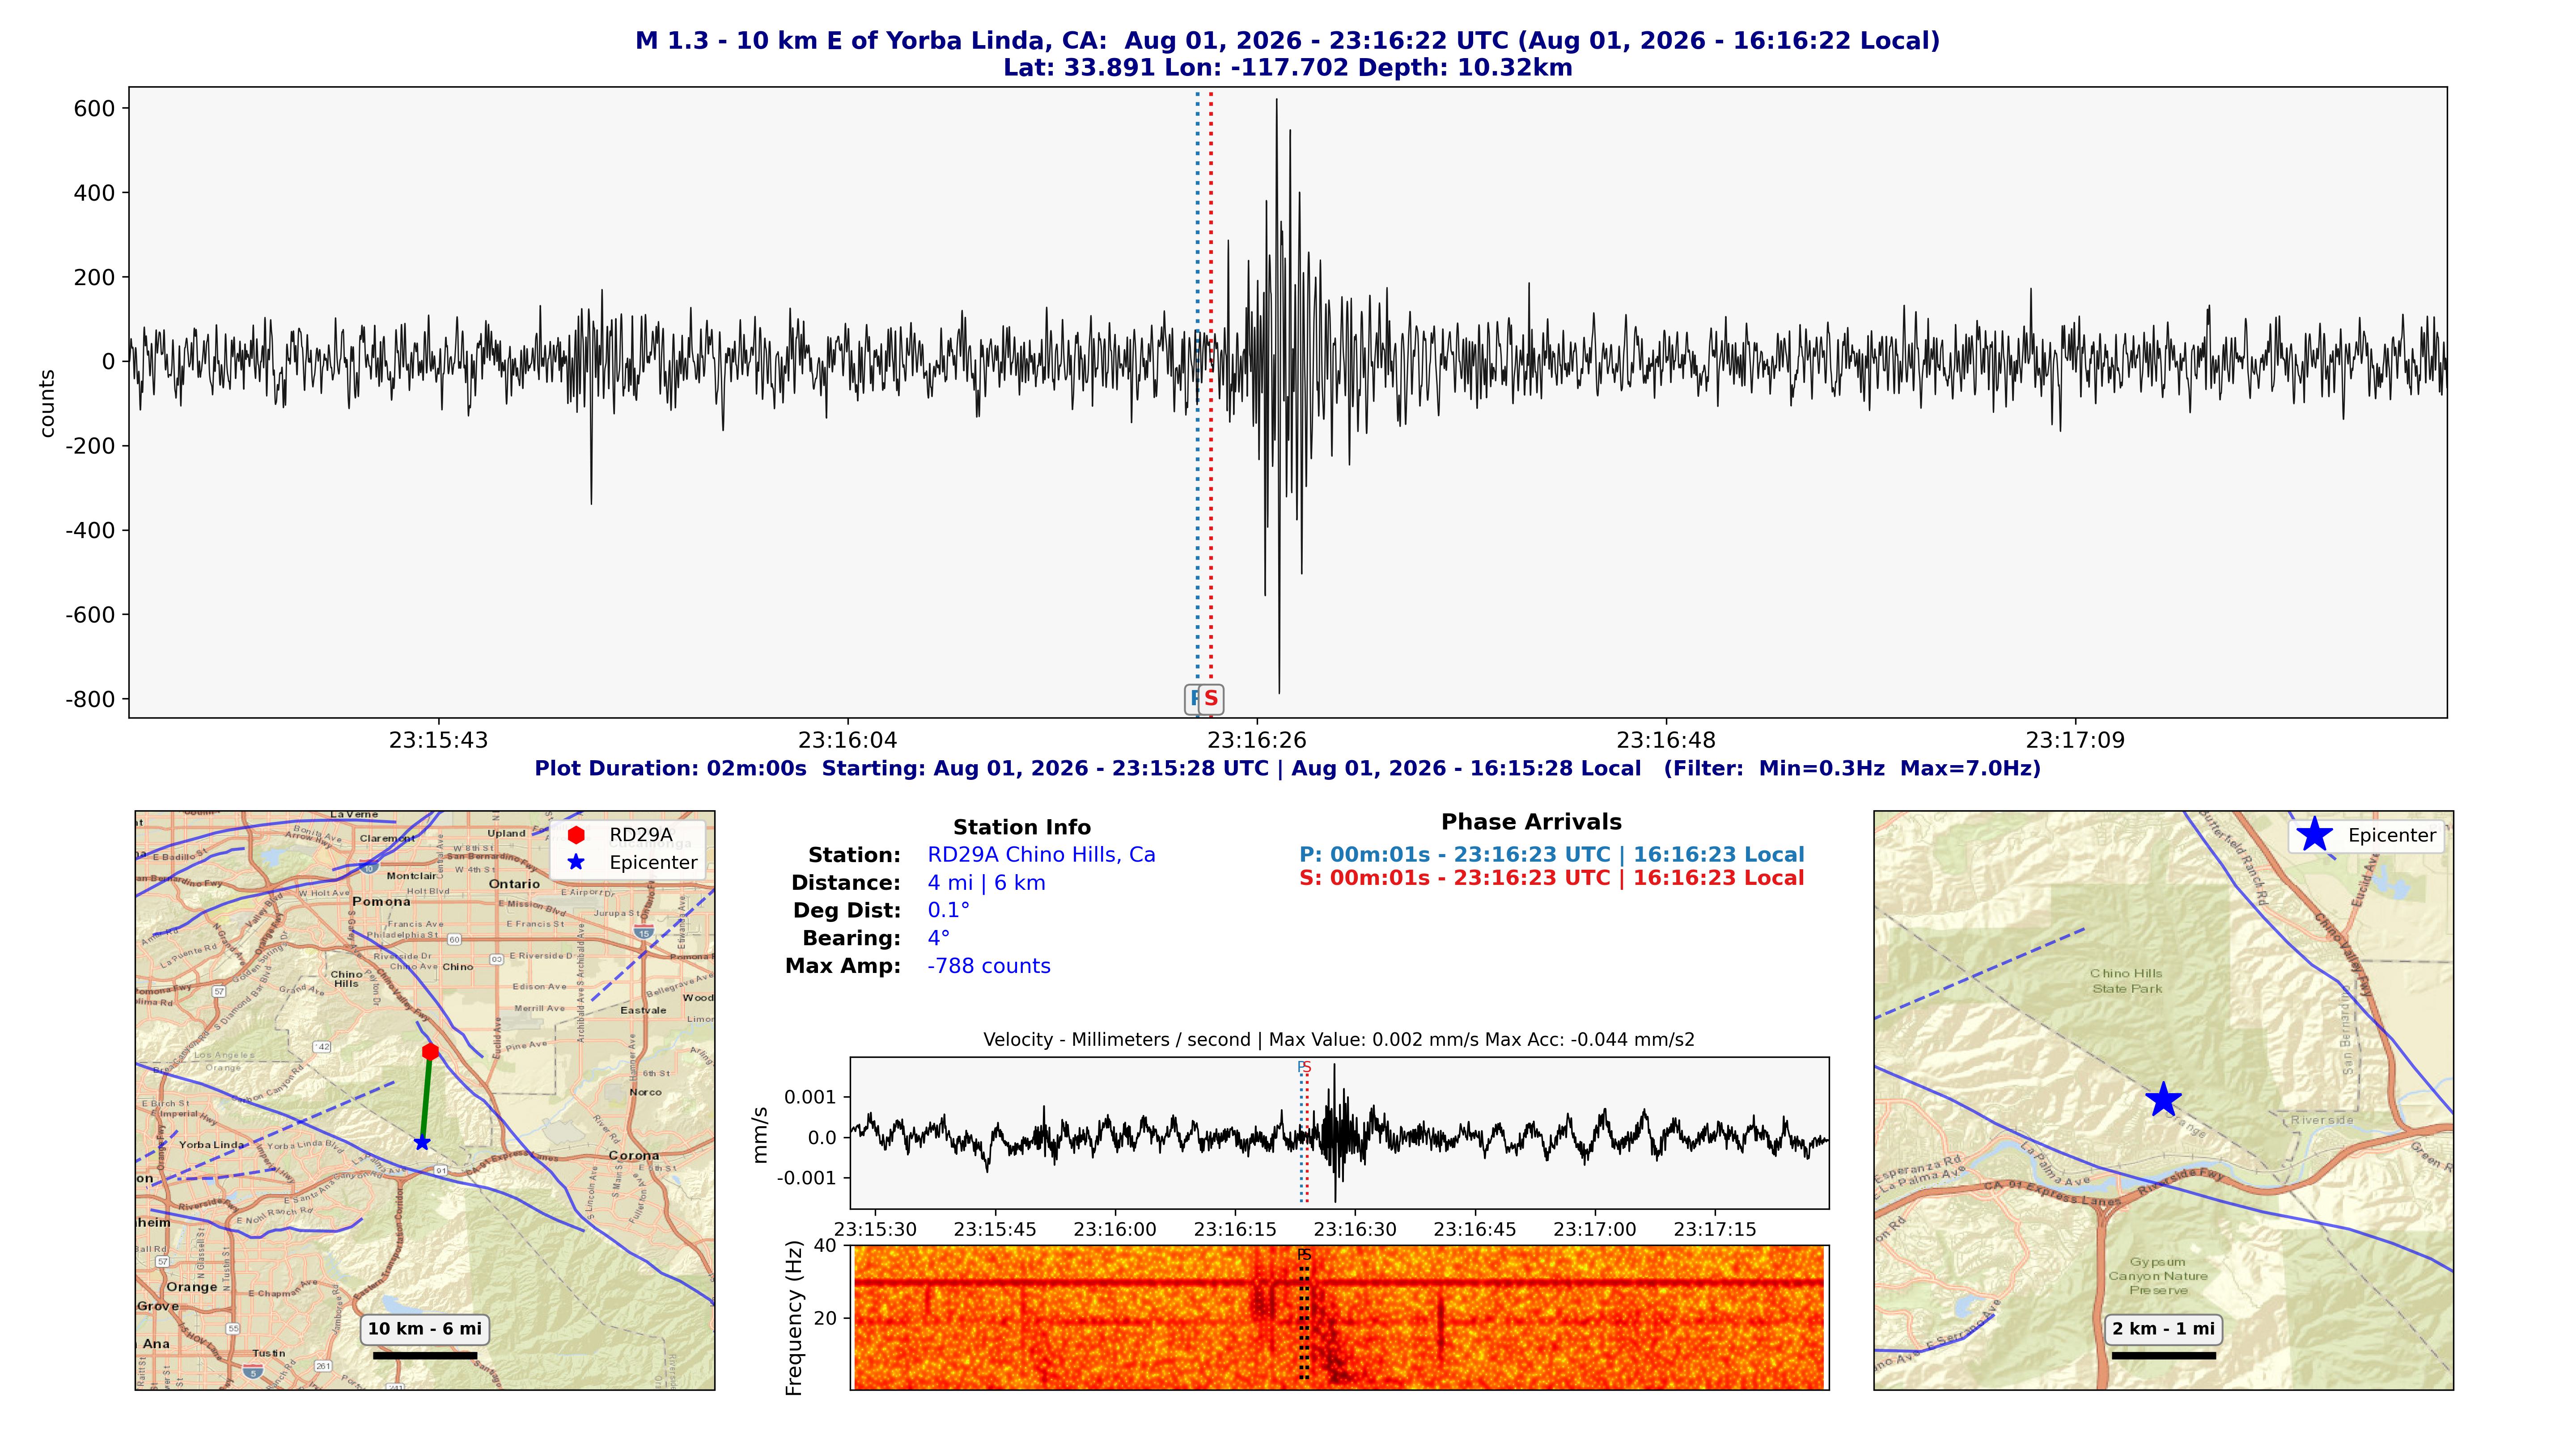
Task: Click the green line linking station and epicenter
Action: click(426, 1097)
